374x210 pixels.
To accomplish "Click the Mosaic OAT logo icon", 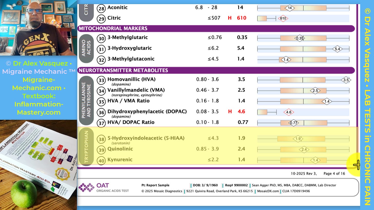I will pyautogui.click(x=86, y=187).
